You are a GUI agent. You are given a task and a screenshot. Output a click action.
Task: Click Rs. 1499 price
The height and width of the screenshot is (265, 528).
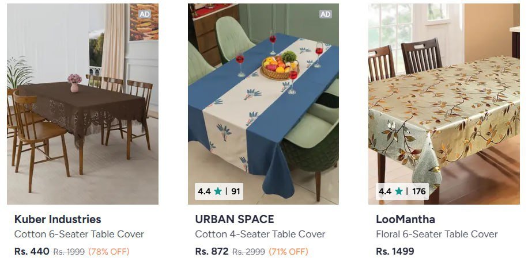click(x=395, y=252)
